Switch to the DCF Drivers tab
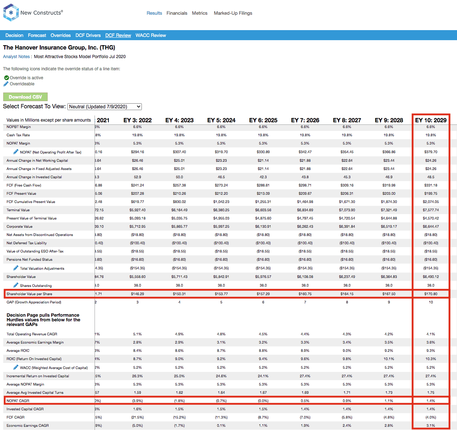 click(88, 35)
